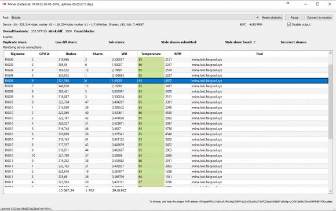Screen dimensions: 336x211
Task: Click RPM value 3422
Action: tap(169, 145)
